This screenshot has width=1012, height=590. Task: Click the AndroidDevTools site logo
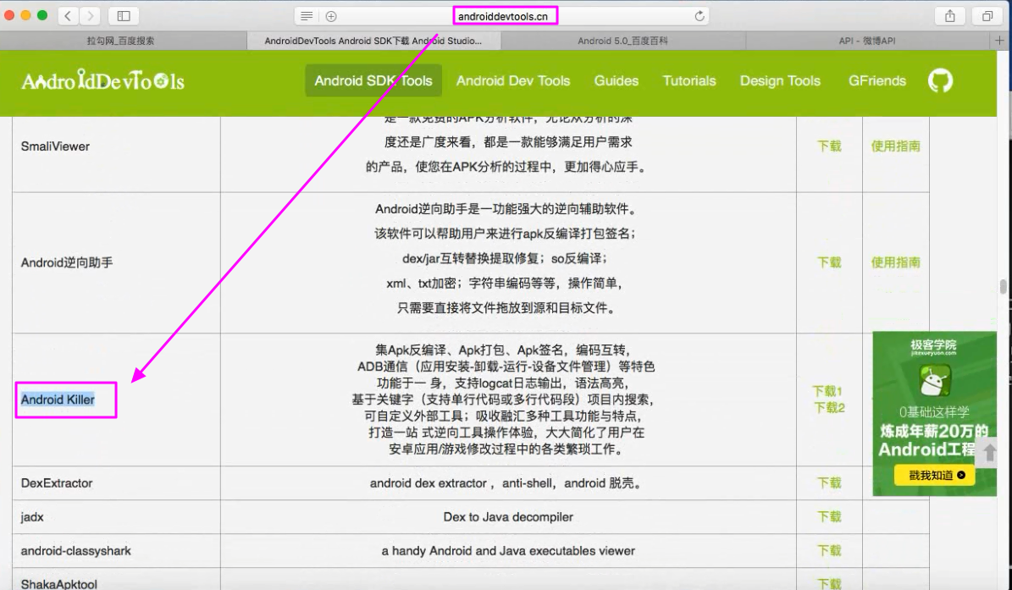[x=102, y=81]
